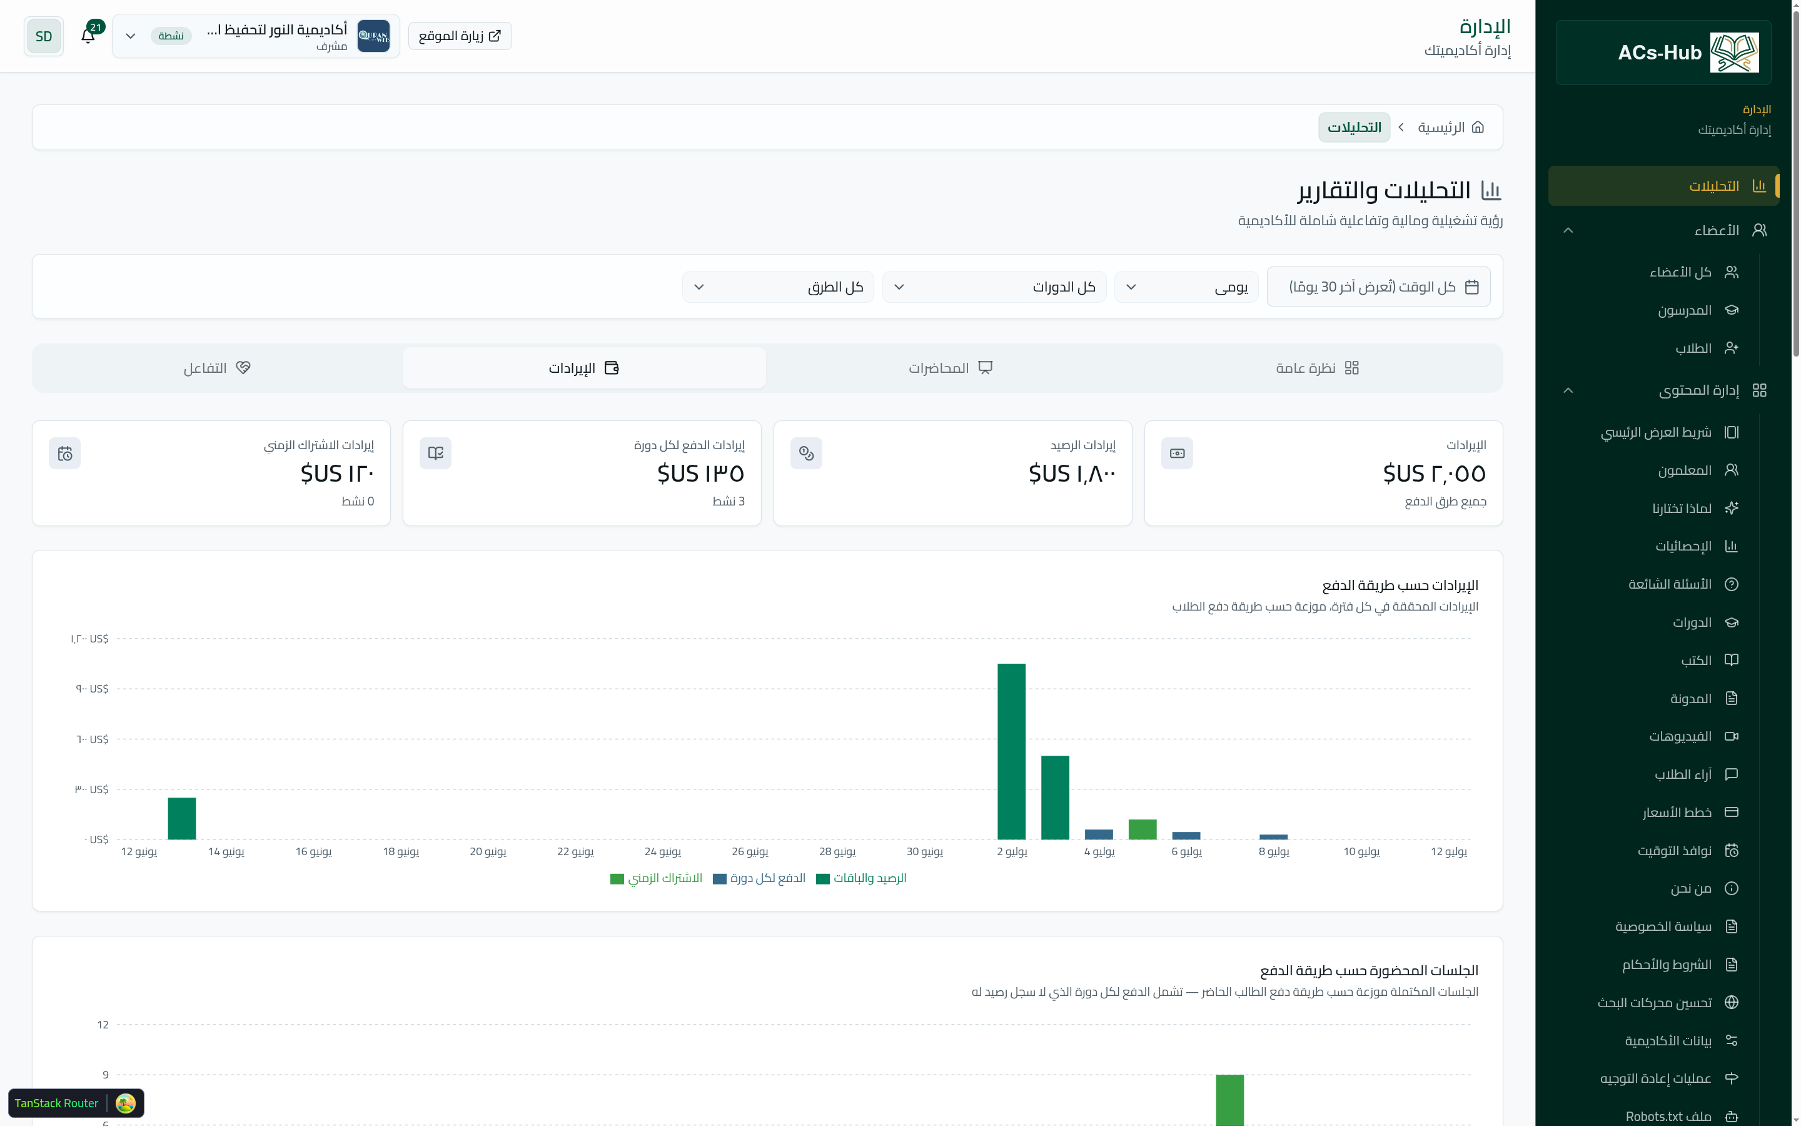Click the إيرادات الرصيد coins icon
1801x1126 pixels.
806,453
